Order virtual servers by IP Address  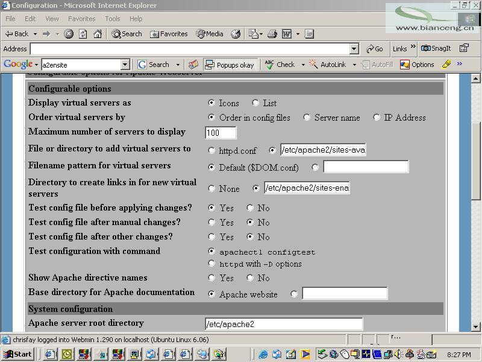tap(376, 117)
